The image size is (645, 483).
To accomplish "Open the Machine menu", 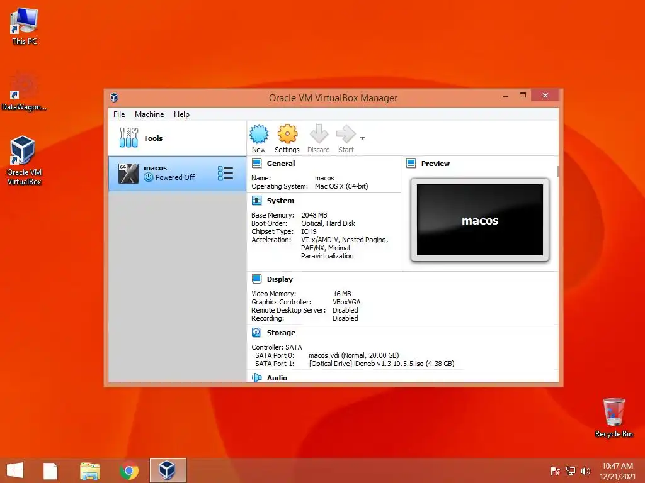I will tap(149, 114).
